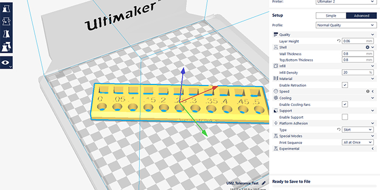The image size is (380, 190).
Task: Collapse the Platform Adhesion section chevron
Action: tap(373, 123)
